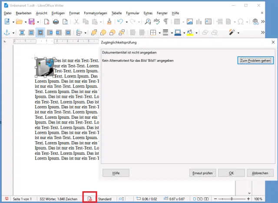Toggle the optimal page wrap button
This screenshot has width=278, height=203.
coord(40,33)
